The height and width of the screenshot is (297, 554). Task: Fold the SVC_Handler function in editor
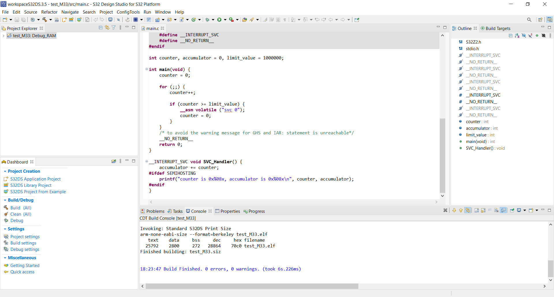pos(147,161)
